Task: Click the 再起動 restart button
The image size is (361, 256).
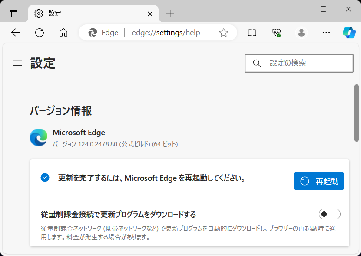Action: [x=318, y=181]
